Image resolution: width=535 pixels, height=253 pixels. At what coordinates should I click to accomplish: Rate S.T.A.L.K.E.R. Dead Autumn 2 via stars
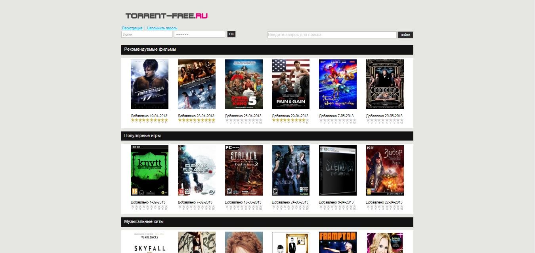tap(244, 207)
